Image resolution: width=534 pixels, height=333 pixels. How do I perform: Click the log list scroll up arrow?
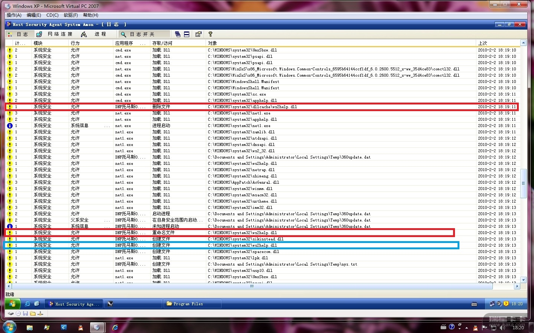pos(523,43)
